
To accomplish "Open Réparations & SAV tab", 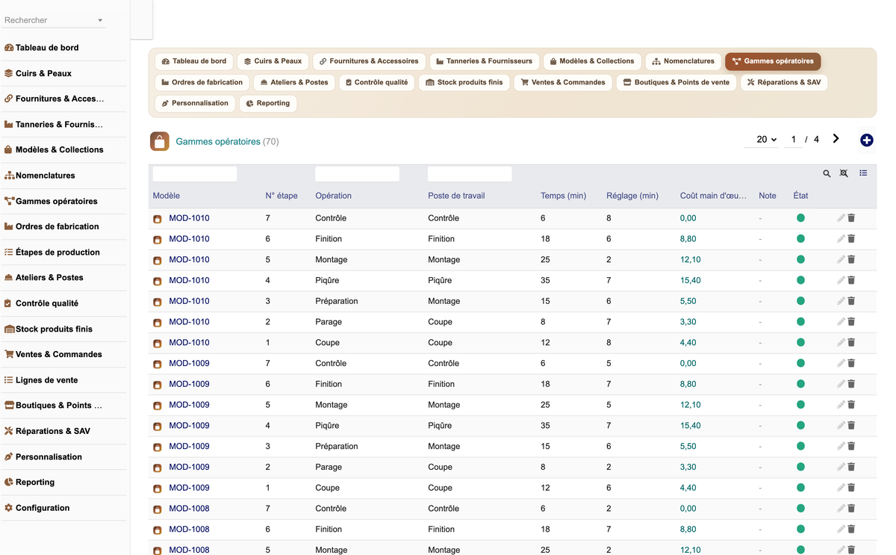I will tap(784, 82).
